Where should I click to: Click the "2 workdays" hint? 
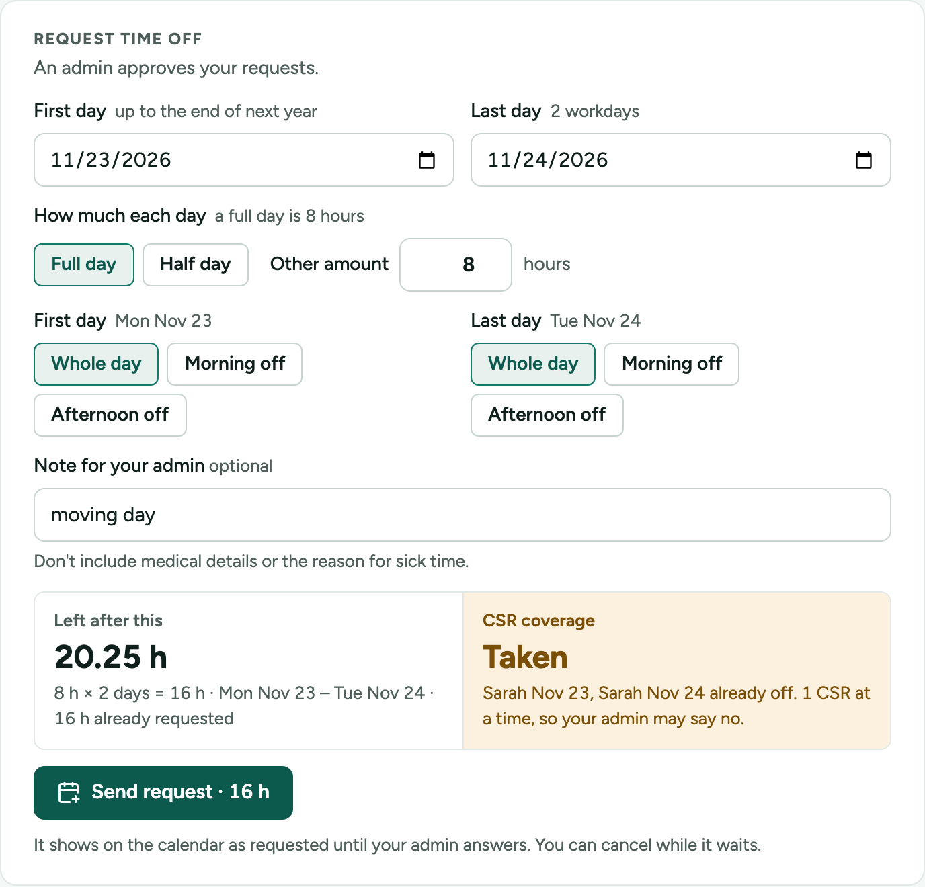click(x=595, y=111)
